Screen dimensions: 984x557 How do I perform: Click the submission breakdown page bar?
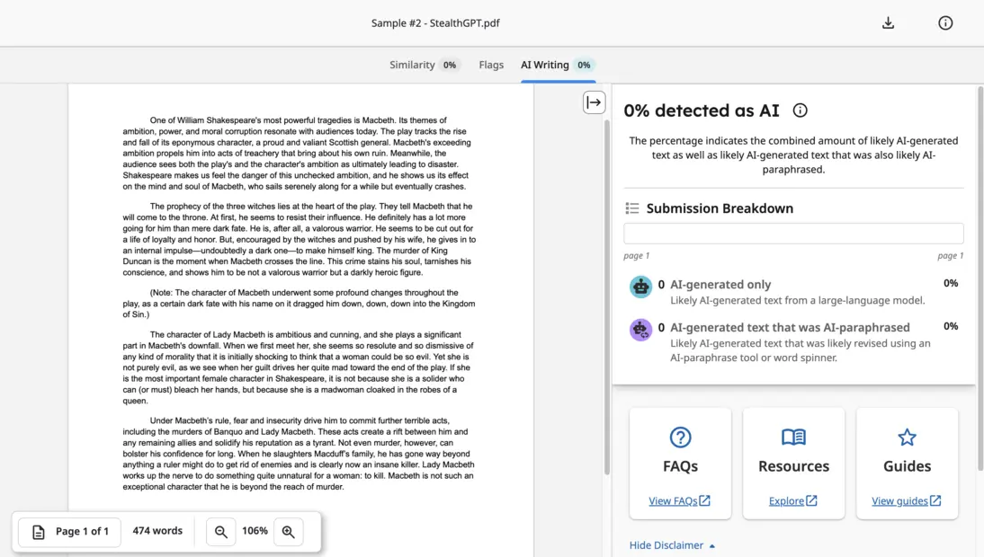[793, 233]
